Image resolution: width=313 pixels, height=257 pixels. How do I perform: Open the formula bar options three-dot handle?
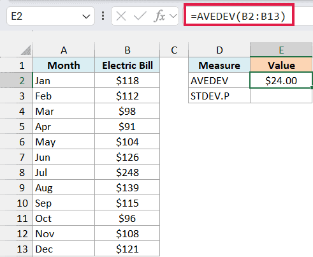pyautogui.click(x=103, y=16)
